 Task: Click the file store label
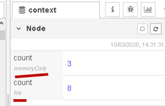(18, 93)
